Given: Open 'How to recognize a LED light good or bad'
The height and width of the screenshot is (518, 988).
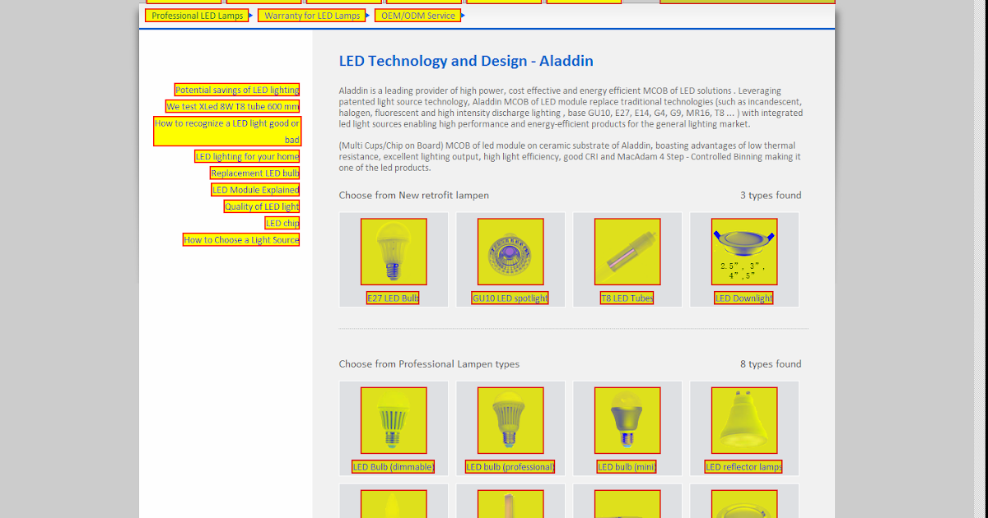Looking at the screenshot, I should (x=227, y=132).
